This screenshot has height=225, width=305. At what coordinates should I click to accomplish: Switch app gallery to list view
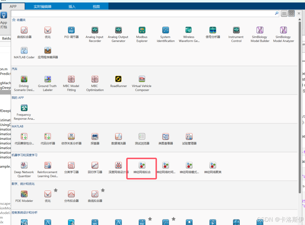(284, 14)
